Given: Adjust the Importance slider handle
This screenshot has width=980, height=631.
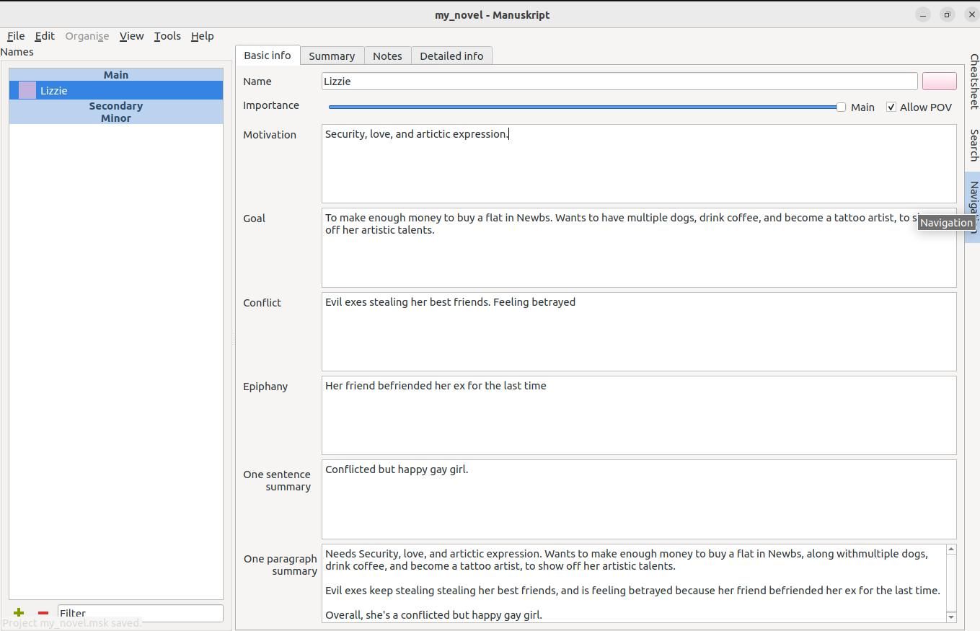Looking at the screenshot, I should (x=841, y=107).
